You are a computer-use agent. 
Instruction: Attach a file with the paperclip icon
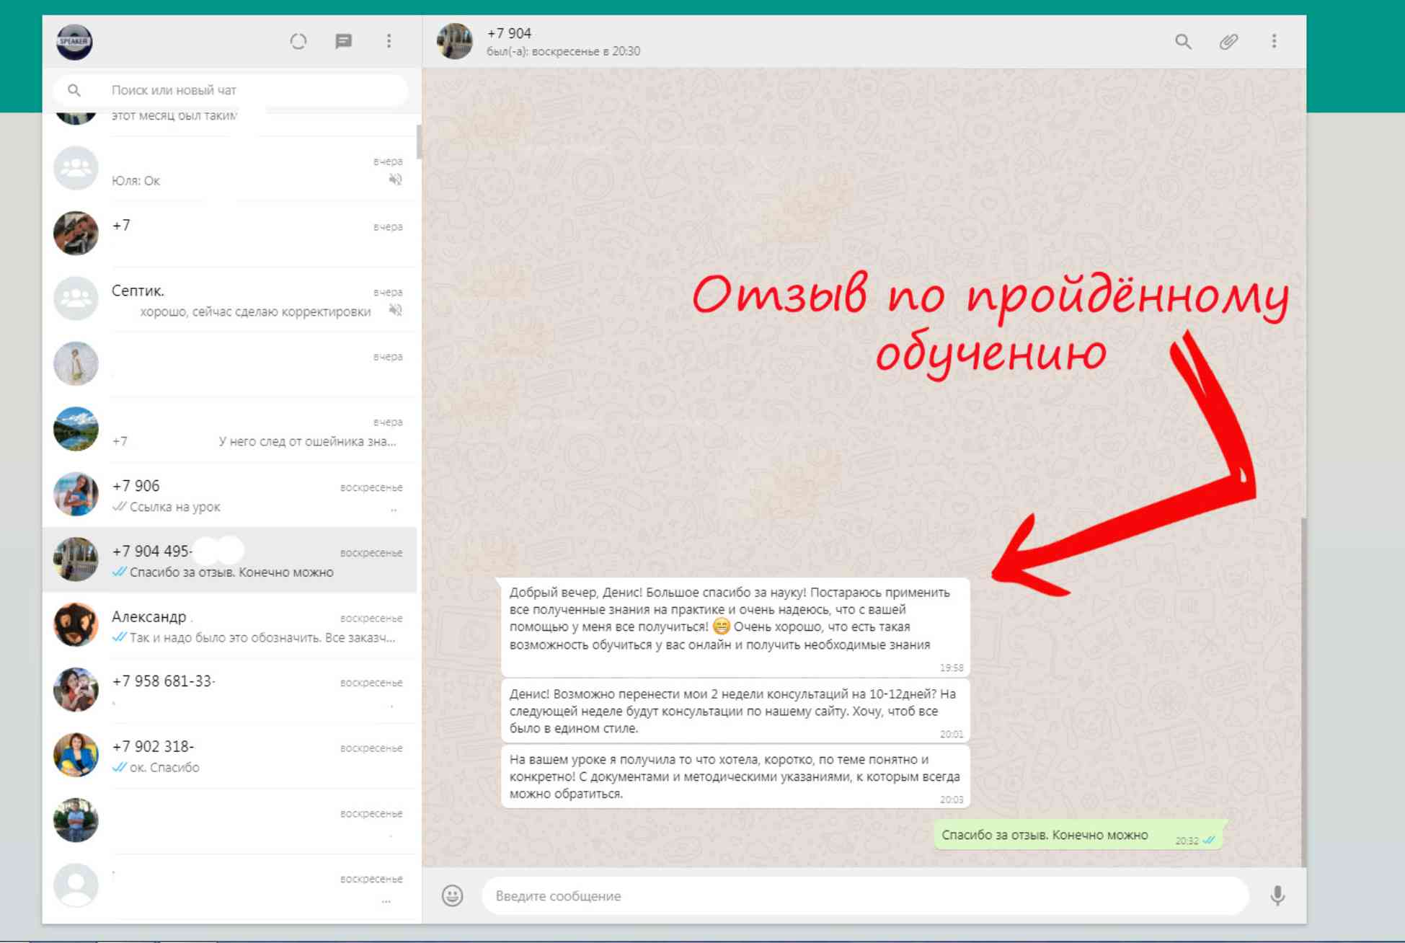pyautogui.click(x=1228, y=42)
